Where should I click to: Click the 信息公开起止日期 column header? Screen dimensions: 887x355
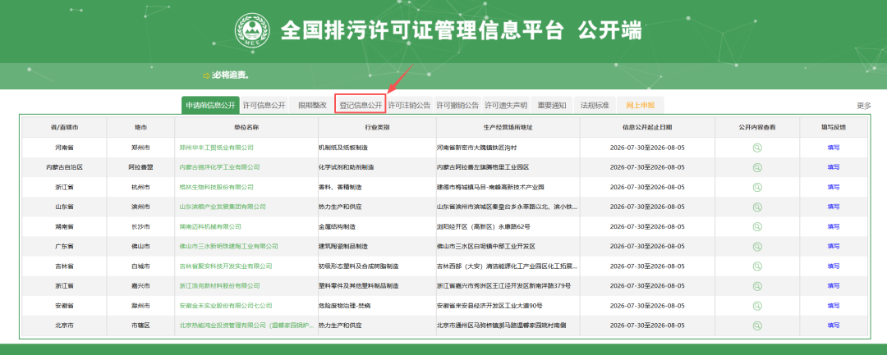tap(647, 128)
